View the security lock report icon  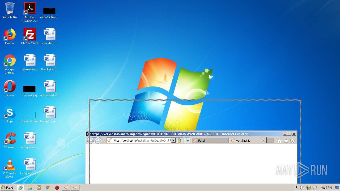click(x=179, y=141)
